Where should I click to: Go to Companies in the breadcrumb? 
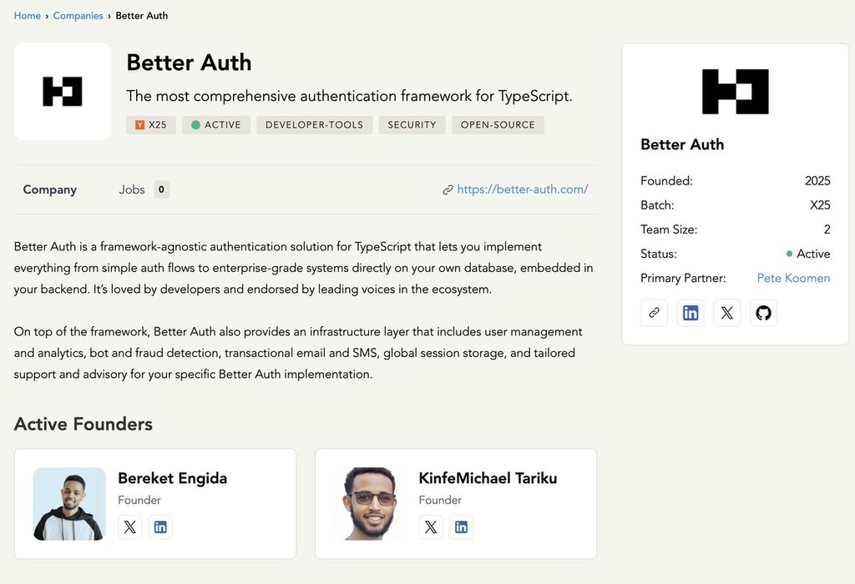pyautogui.click(x=78, y=16)
